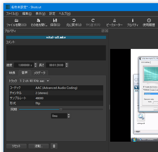Select the コーデック AAC row
The height and width of the screenshot is (152, 158).
tap(56, 88)
